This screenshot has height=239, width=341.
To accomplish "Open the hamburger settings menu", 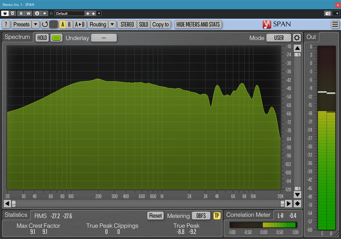I will [x=335, y=24].
